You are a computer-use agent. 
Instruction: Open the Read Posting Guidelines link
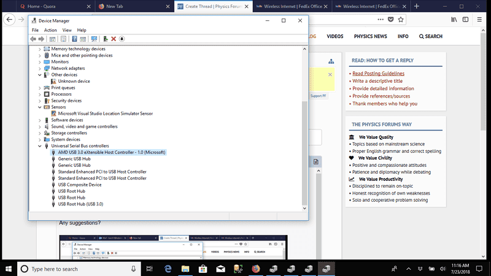(378, 74)
